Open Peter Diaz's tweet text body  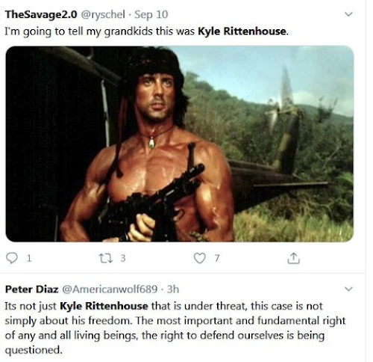pyautogui.click(x=175, y=328)
